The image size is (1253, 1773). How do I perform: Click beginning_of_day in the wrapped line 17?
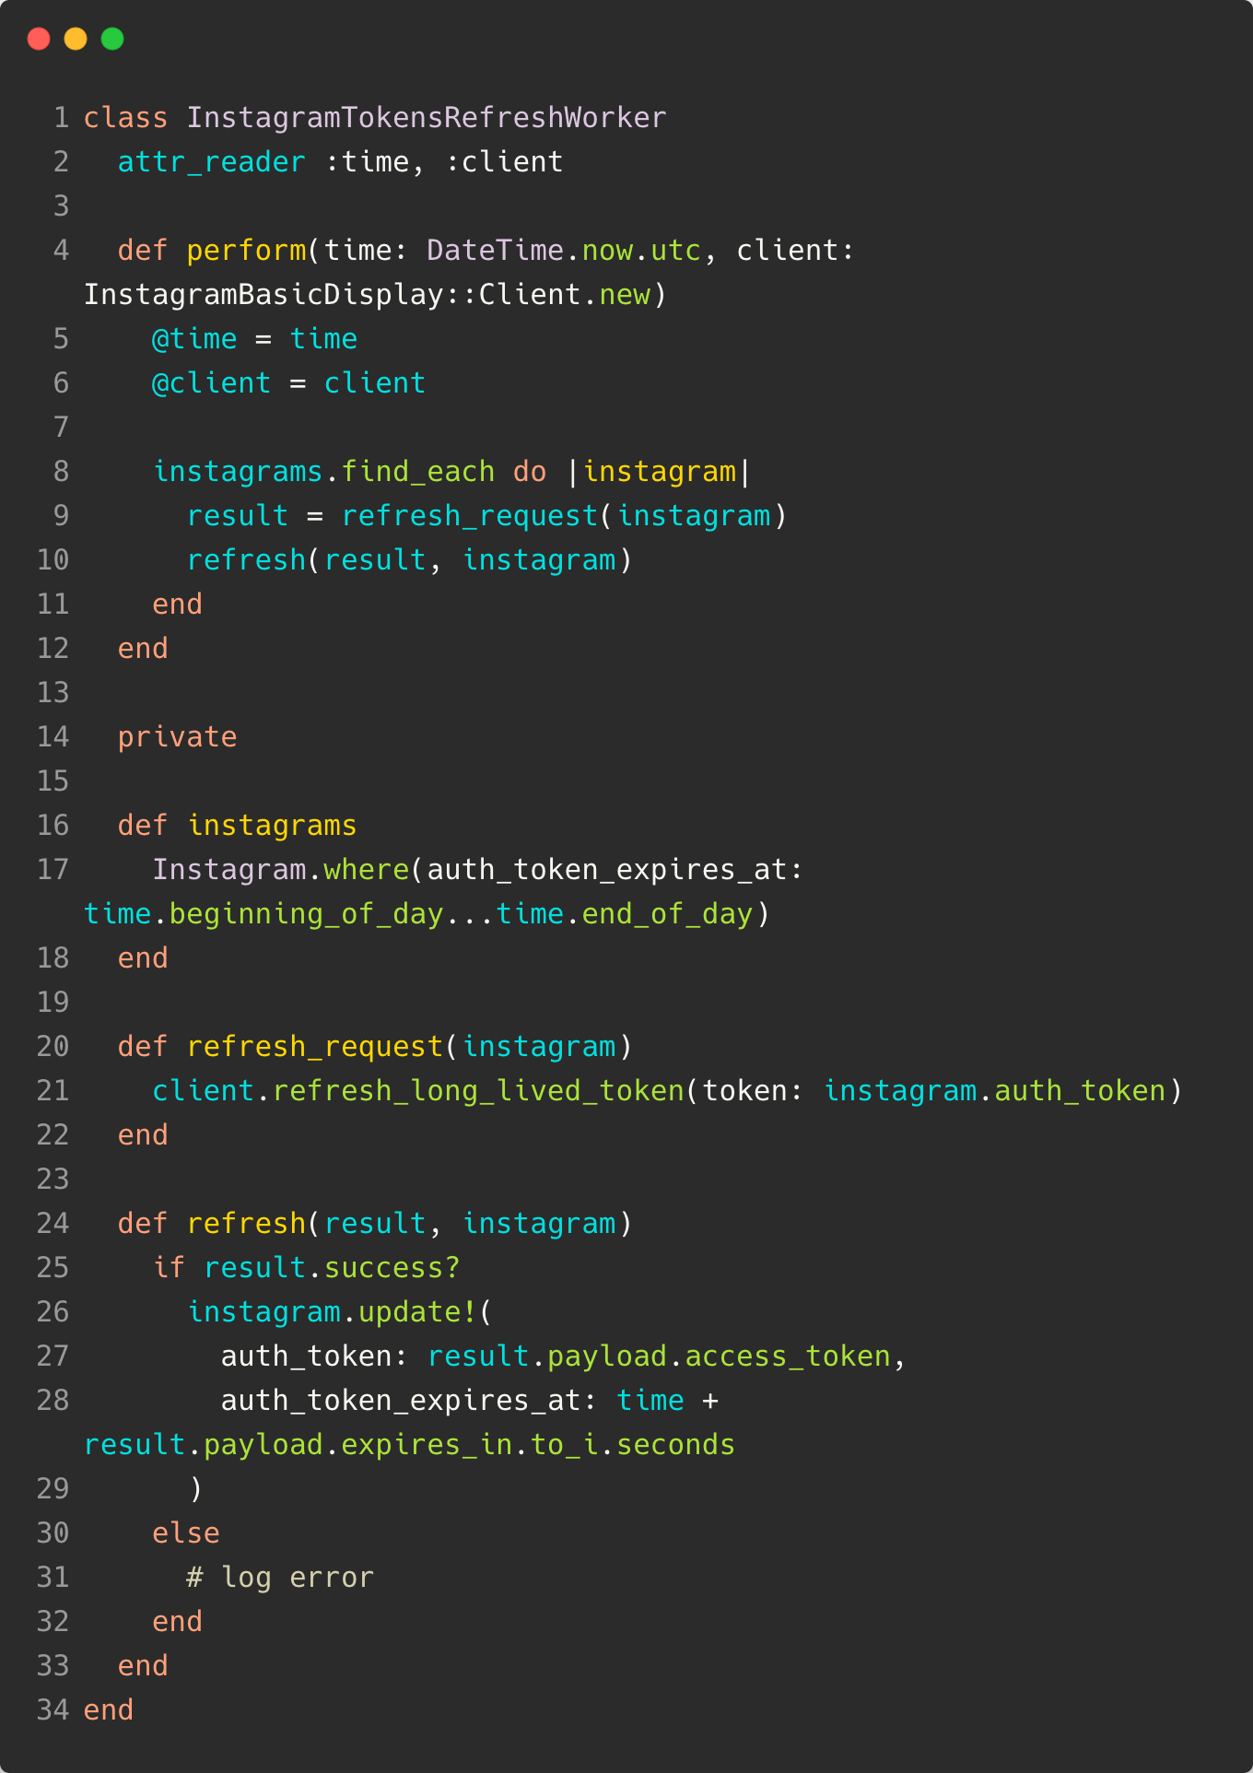[x=307, y=914]
